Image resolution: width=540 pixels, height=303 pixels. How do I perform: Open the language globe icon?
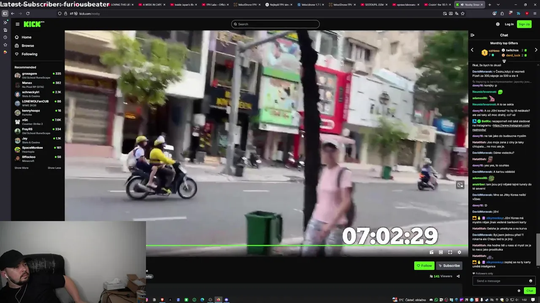pyautogui.click(x=498, y=24)
